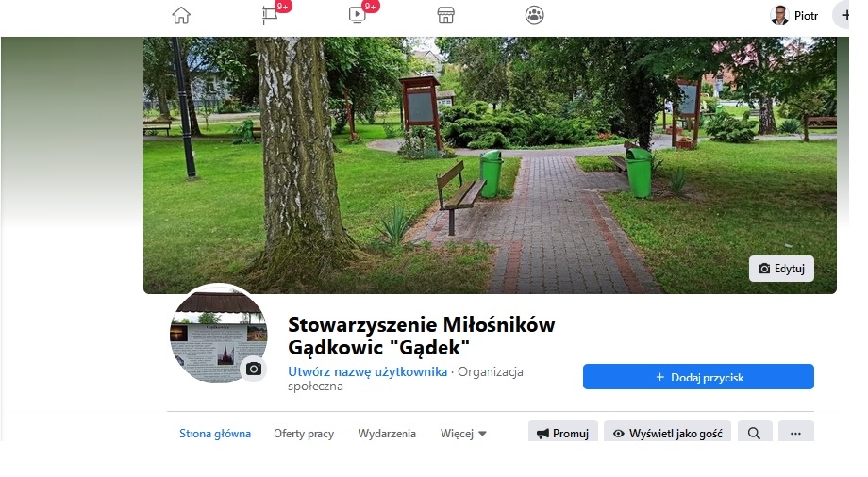Search the page with magnifier icon
The width and height of the screenshot is (868, 477).
point(754,432)
